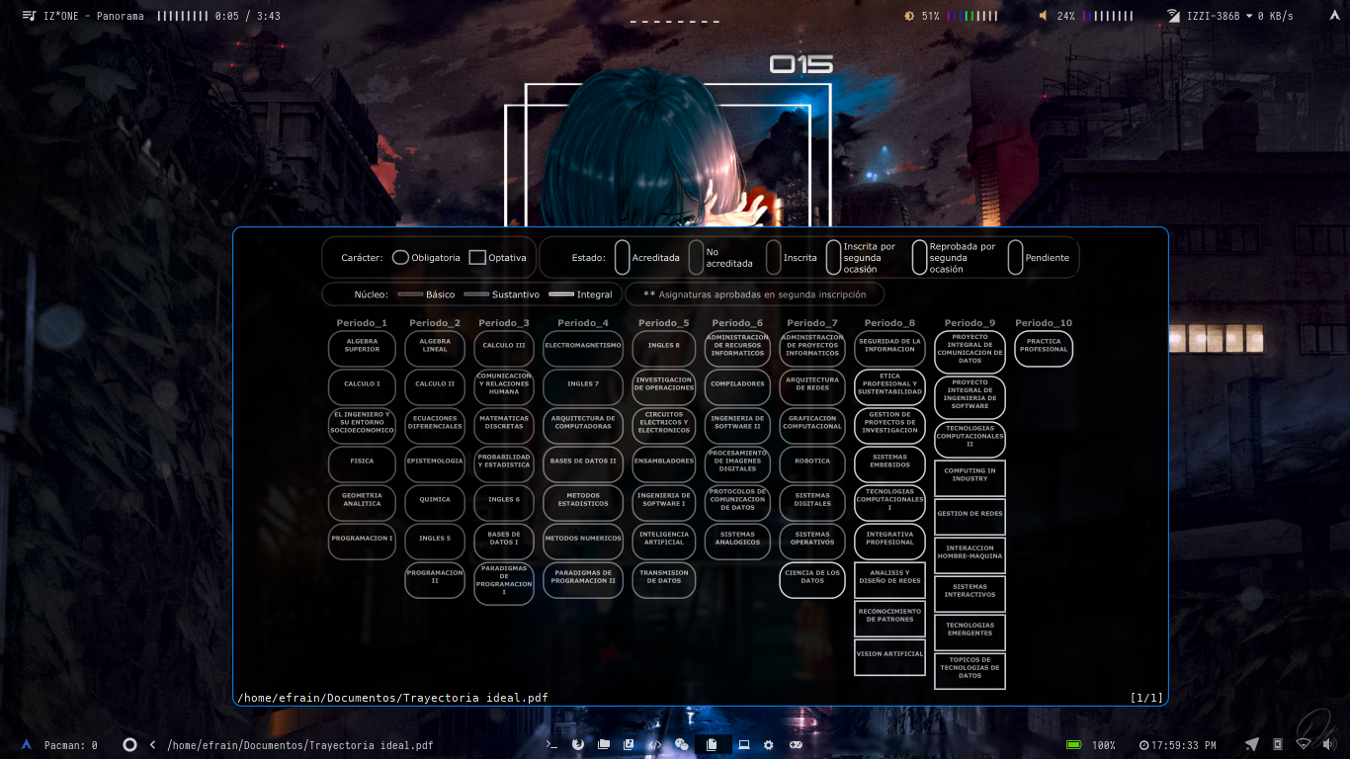Open the Wi-Fi tray icon in the bottom bar
Viewport: 1350px width, 759px height.
coord(1304,744)
